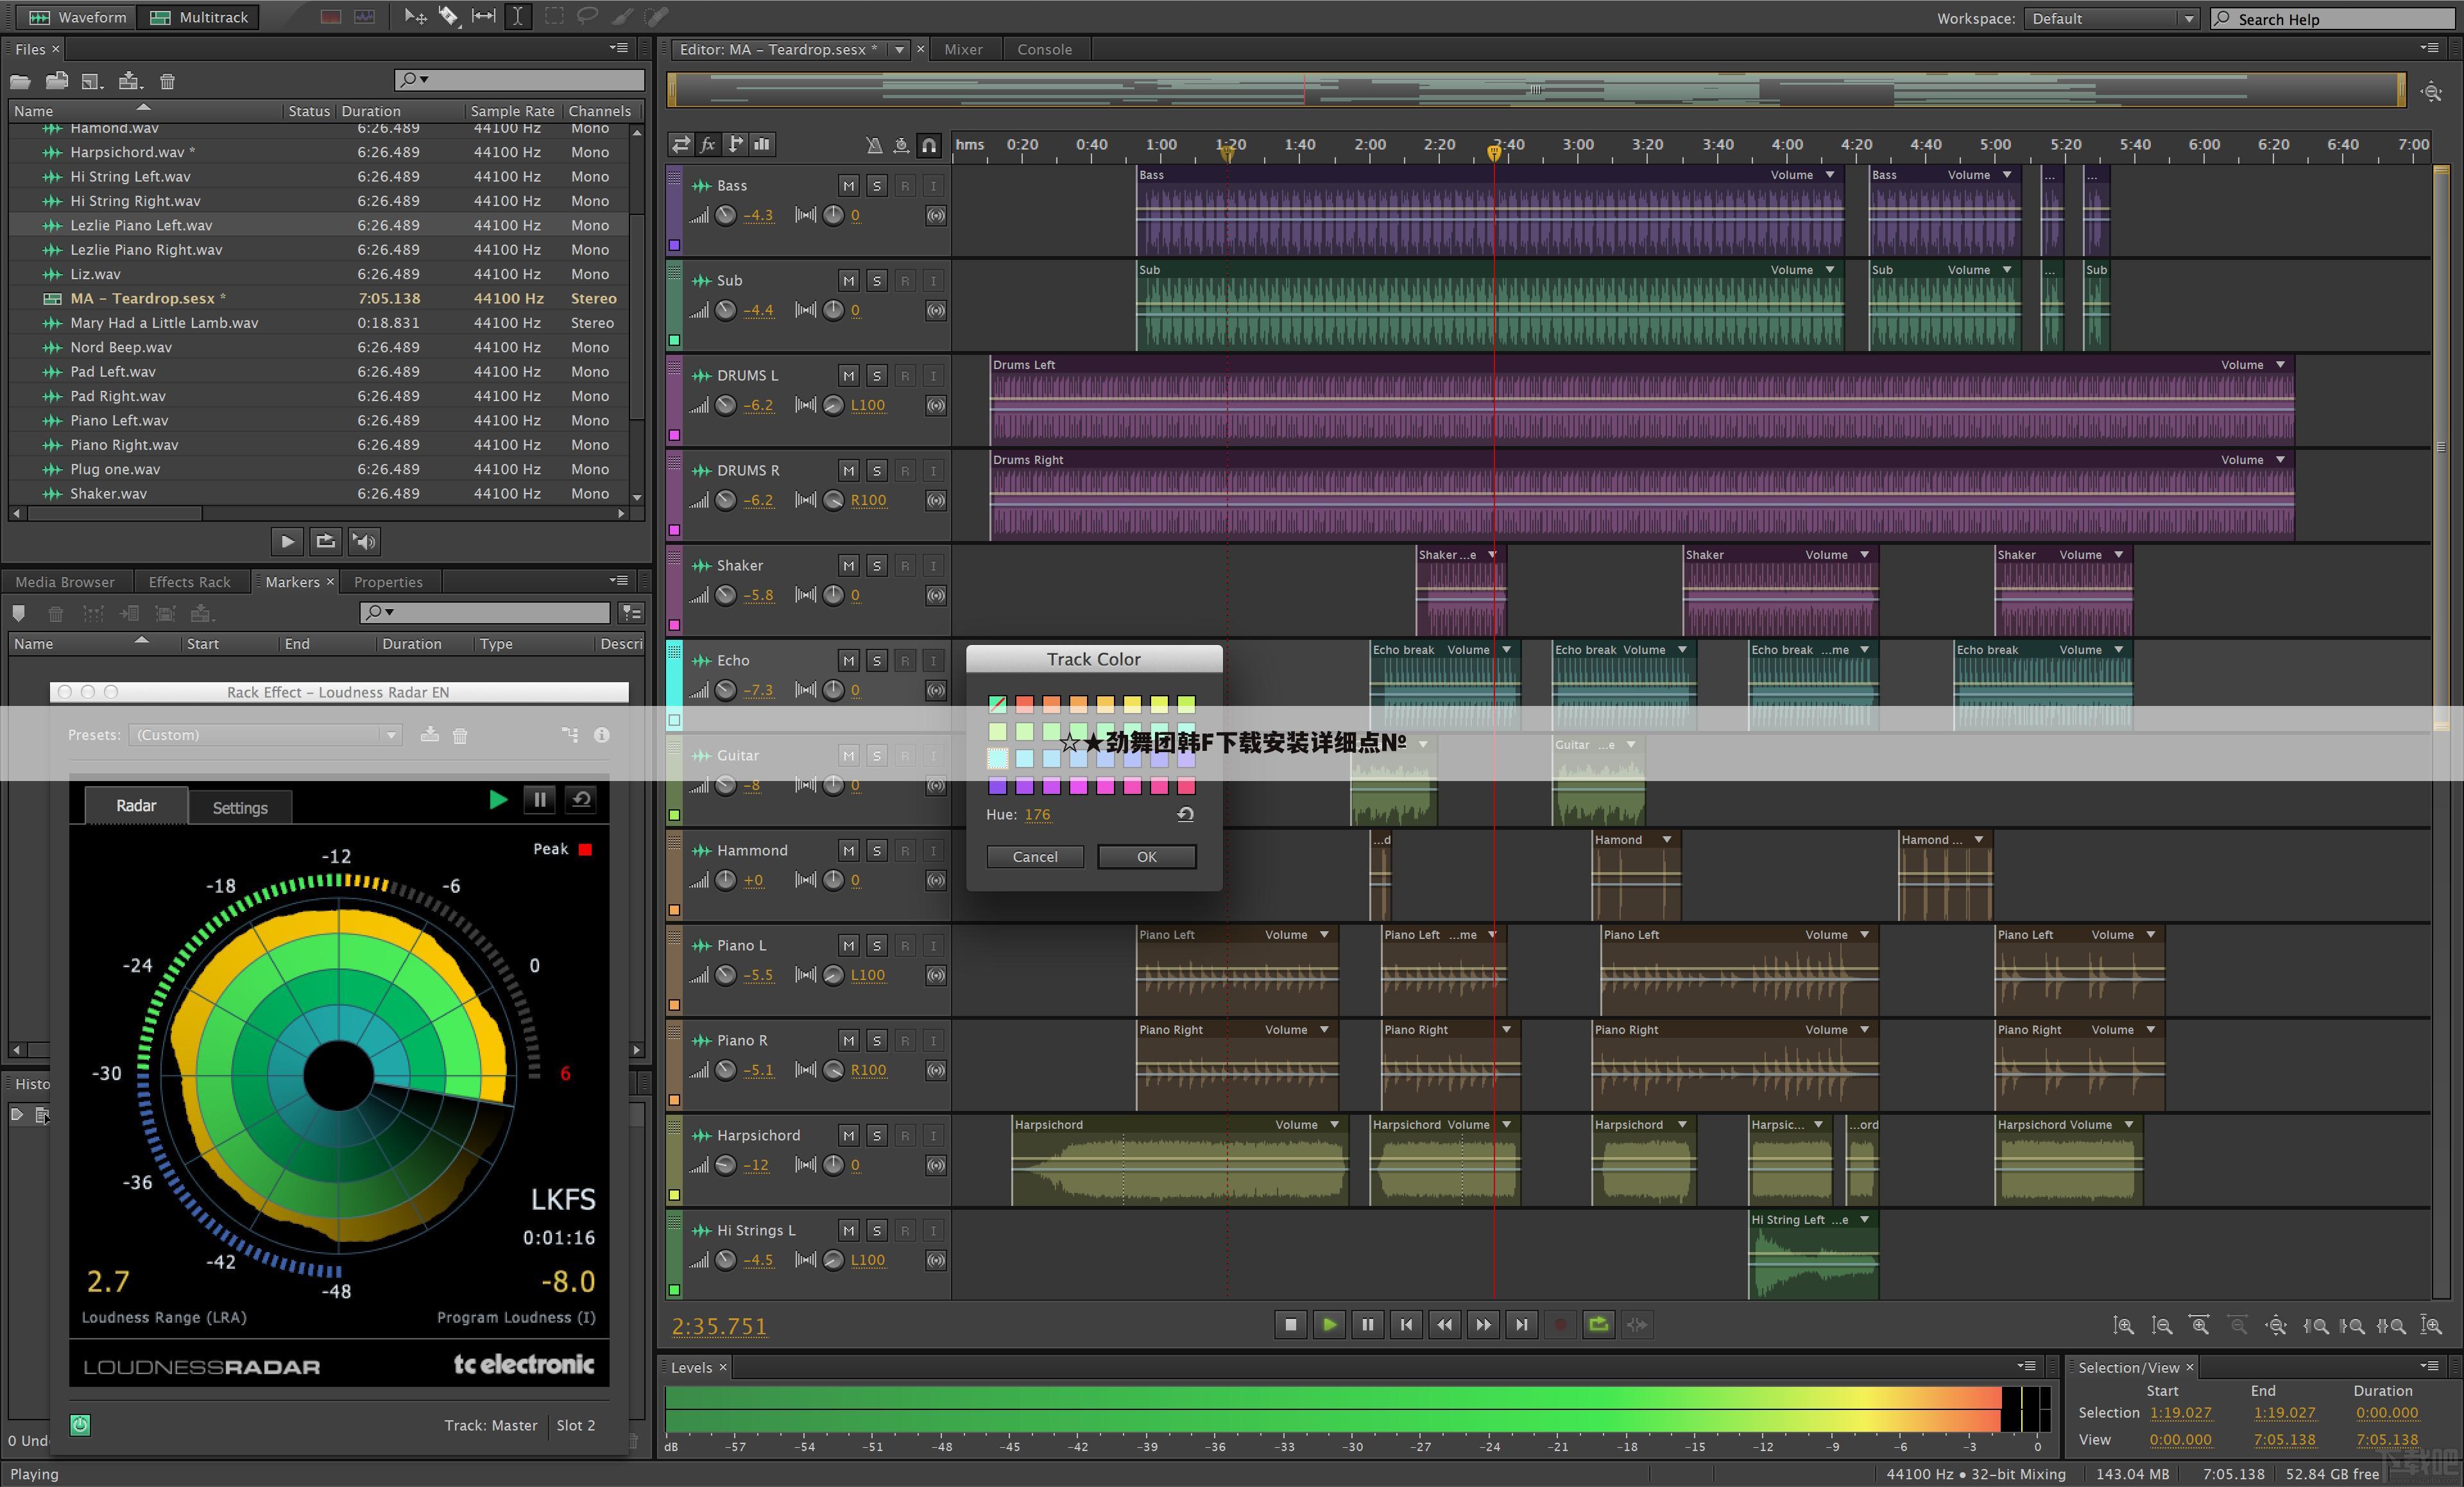Click Cancel in Track Color dialog
The height and width of the screenshot is (1487, 2464).
(x=1035, y=857)
